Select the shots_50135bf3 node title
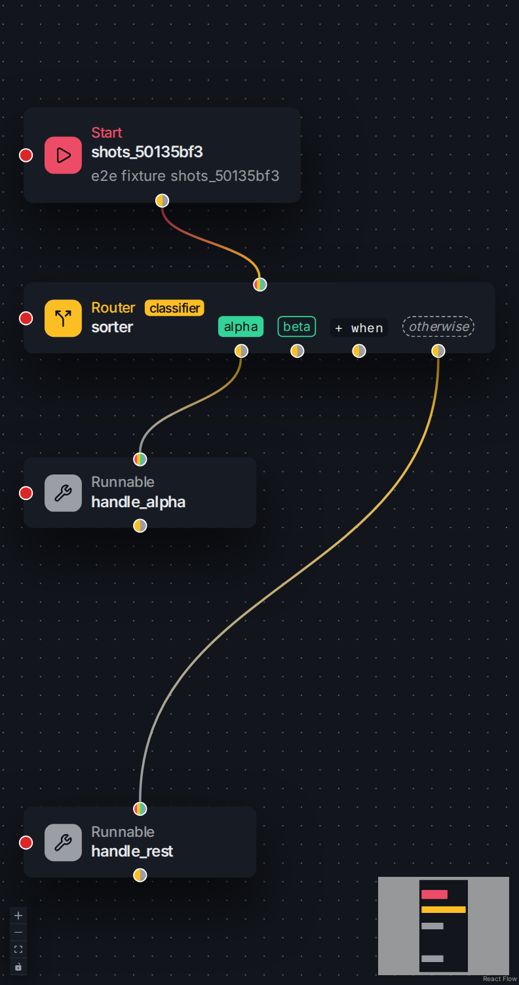 (x=147, y=152)
